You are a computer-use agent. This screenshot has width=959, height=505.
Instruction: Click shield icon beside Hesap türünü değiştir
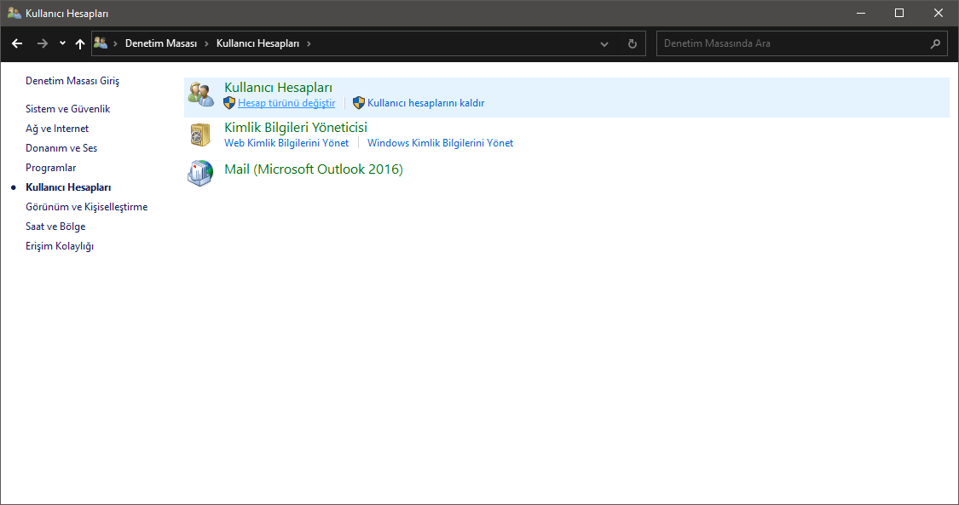(229, 103)
